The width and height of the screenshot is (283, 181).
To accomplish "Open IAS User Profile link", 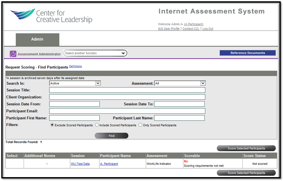I will [x=168, y=29].
